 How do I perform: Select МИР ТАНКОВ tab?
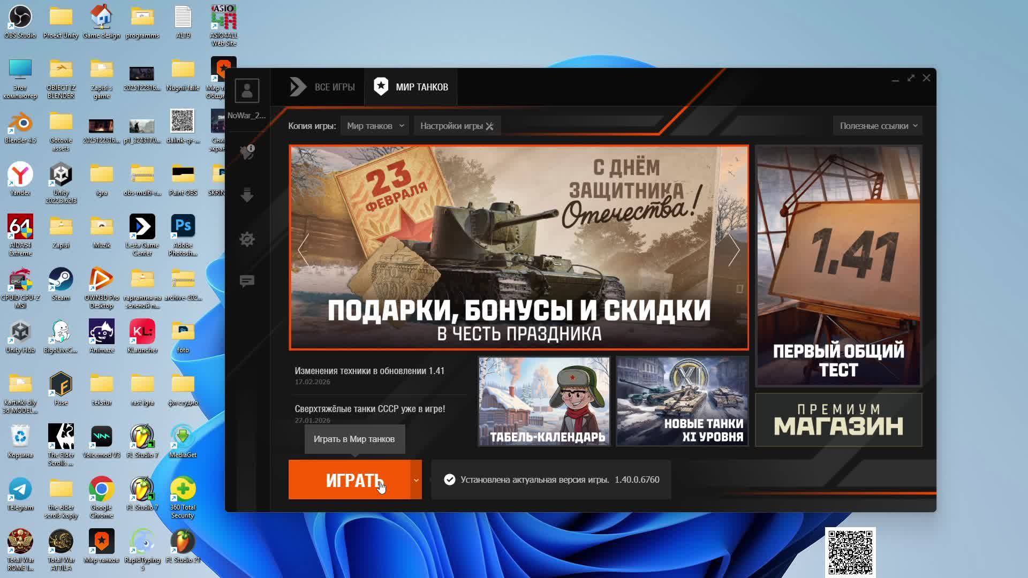411,87
